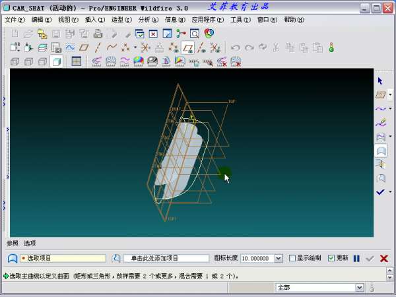Click the search tool magnifier icon
Image resolution: width=396 pixels, height=297 pixels.
point(195,34)
